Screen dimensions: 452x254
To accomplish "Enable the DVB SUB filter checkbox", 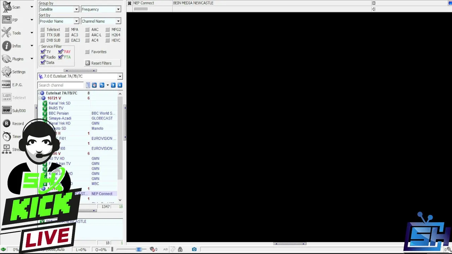I will pos(42,40).
